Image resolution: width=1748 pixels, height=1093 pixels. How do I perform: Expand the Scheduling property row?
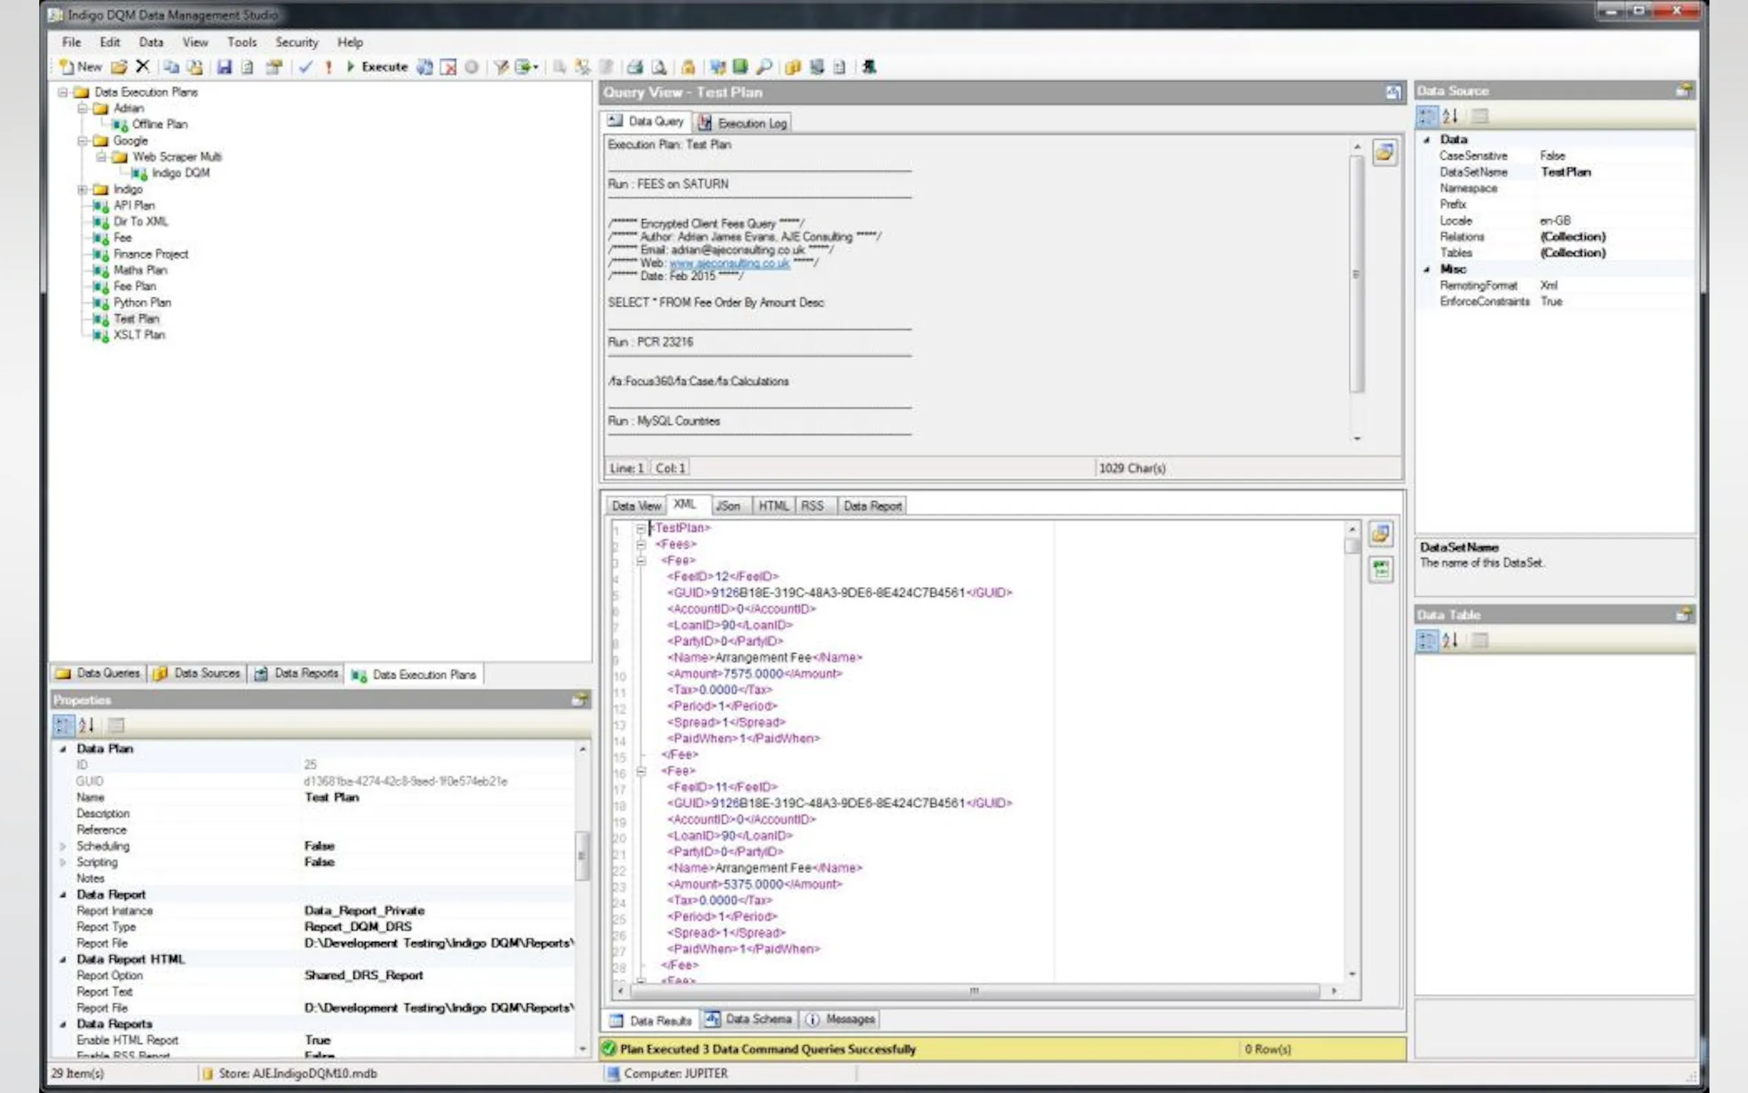click(x=63, y=846)
